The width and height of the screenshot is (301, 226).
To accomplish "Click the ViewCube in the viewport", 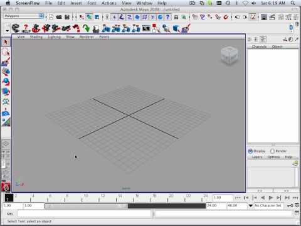I will click(x=230, y=56).
